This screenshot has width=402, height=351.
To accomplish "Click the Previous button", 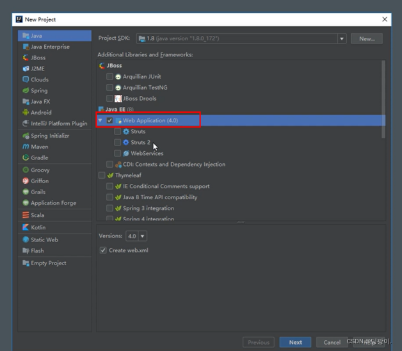I will pos(259,342).
